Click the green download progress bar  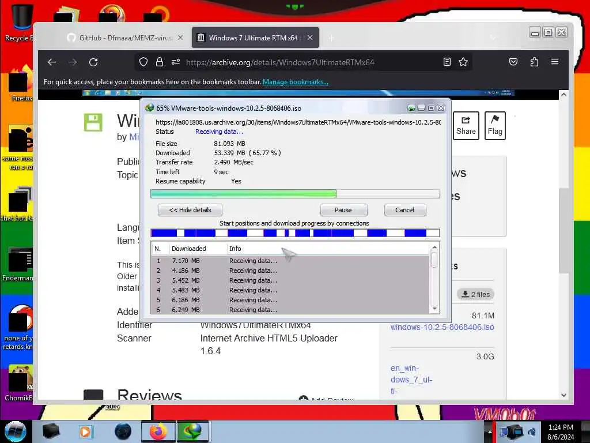point(295,194)
